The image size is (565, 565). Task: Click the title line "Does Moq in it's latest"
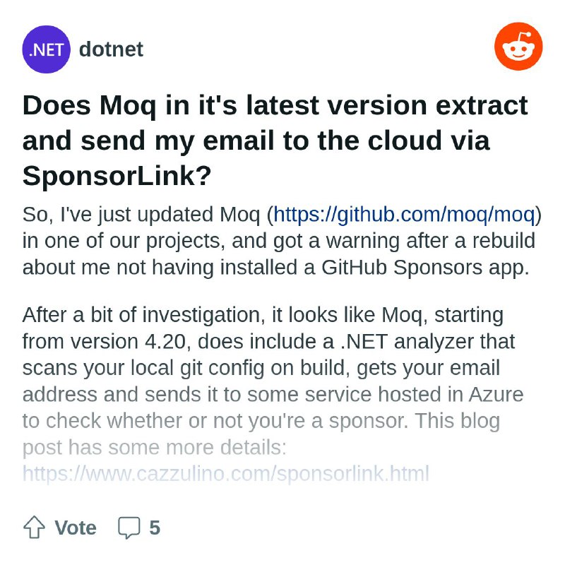pos(275,105)
